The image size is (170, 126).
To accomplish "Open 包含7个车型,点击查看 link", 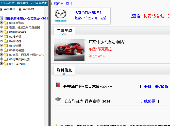I will pyautogui.click(x=91, y=18).
